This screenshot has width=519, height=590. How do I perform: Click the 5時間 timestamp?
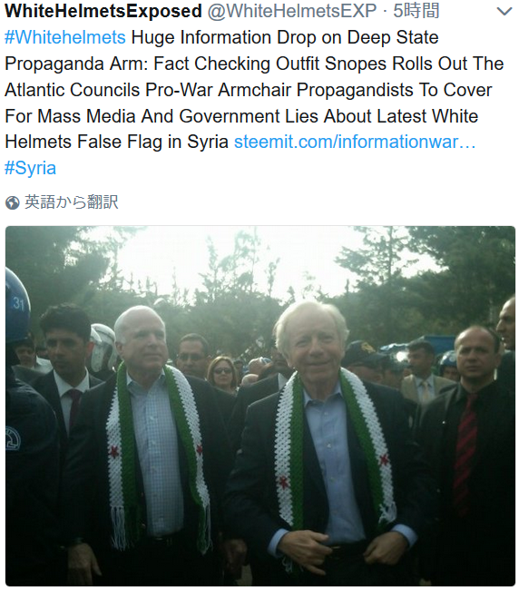(416, 11)
